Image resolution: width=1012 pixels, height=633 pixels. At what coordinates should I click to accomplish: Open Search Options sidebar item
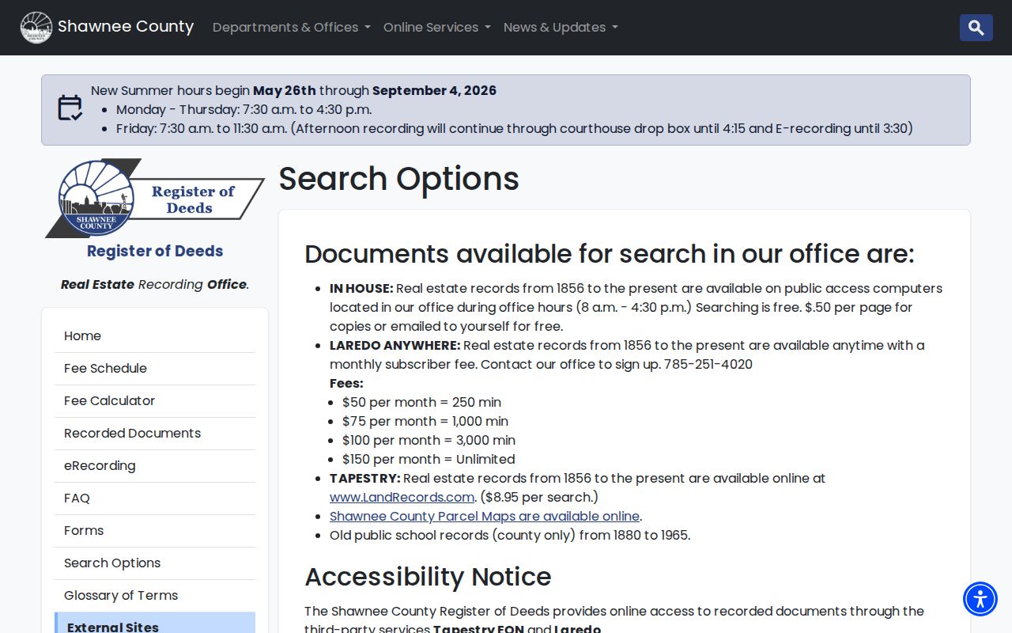click(x=155, y=563)
